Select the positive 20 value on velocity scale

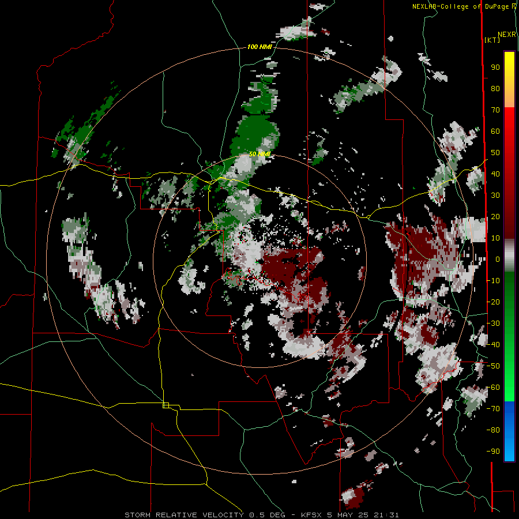tap(495, 217)
